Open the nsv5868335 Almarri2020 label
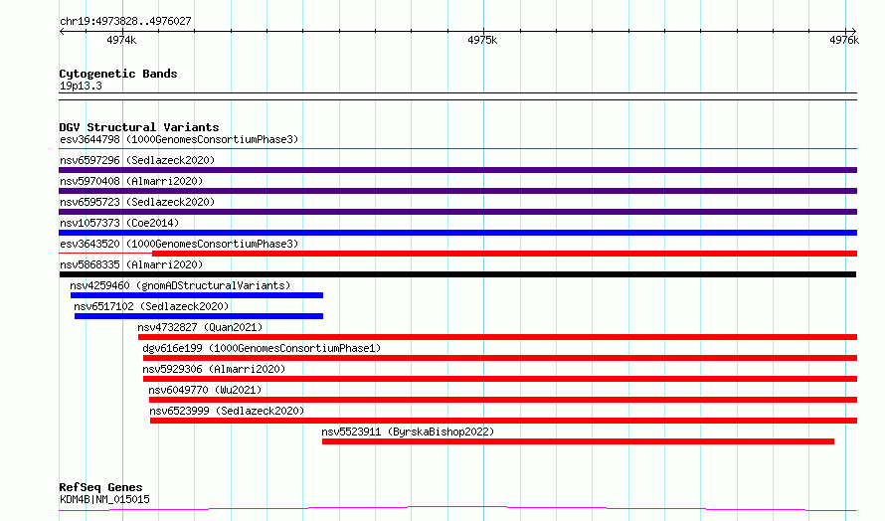This screenshot has width=885, height=521. tap(131, 264)
